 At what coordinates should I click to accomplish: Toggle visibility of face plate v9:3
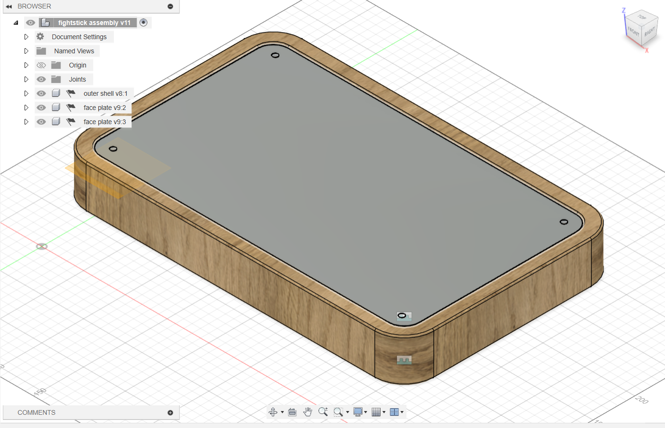click(42, 122)
